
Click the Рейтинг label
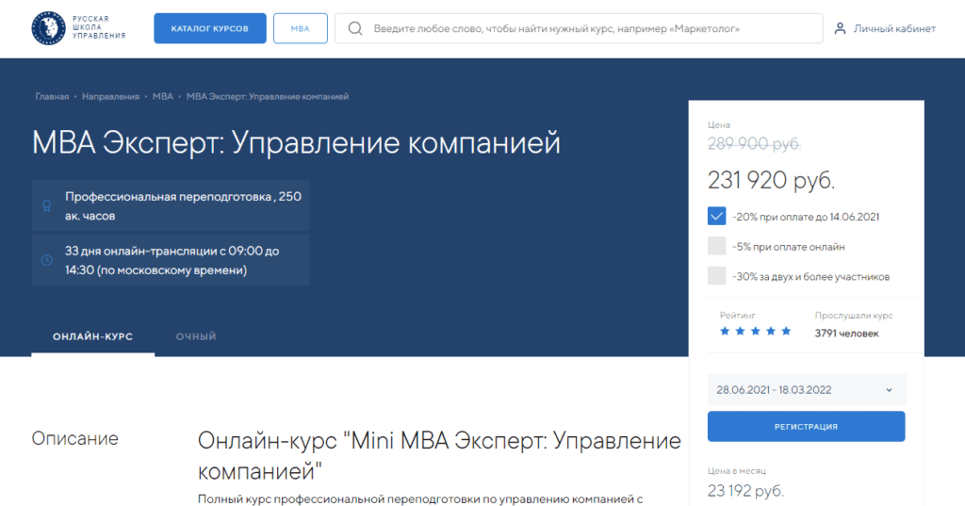tap(737, 315)
